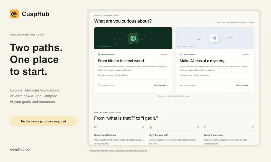Click the small chip icon beside Learn Hardware
The image size is (271, 162).
[99, 54]
